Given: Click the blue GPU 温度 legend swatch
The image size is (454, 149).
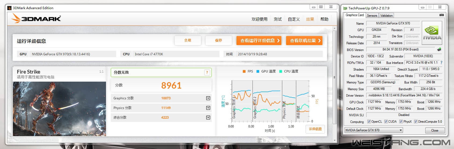Looking at the screenshot, I should (x=258, y=71).
